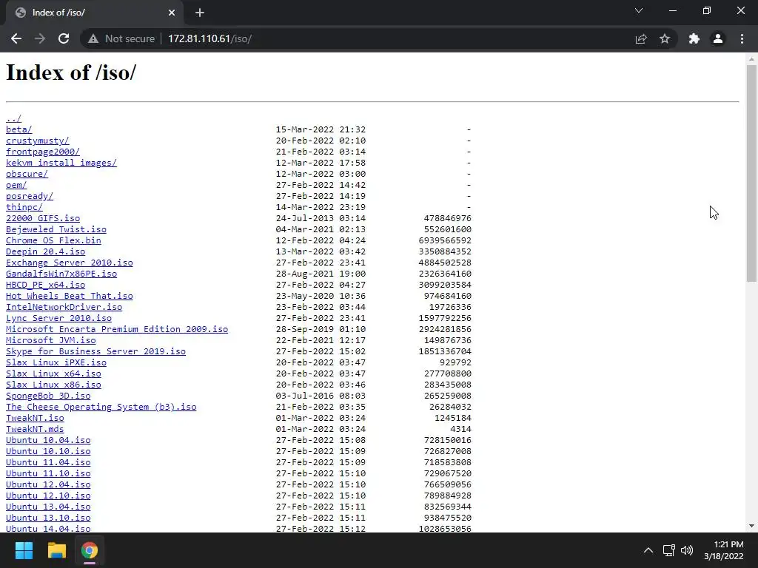Open the Windows Start menu

tap(24, 550)
